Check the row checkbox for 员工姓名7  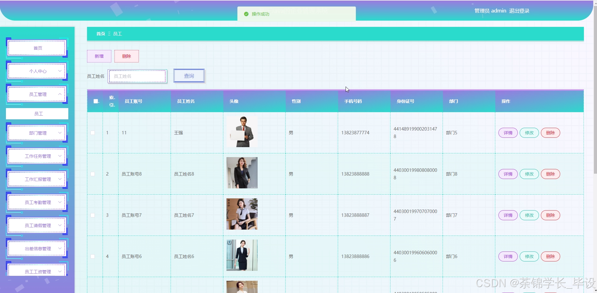[x=93, y=215]
